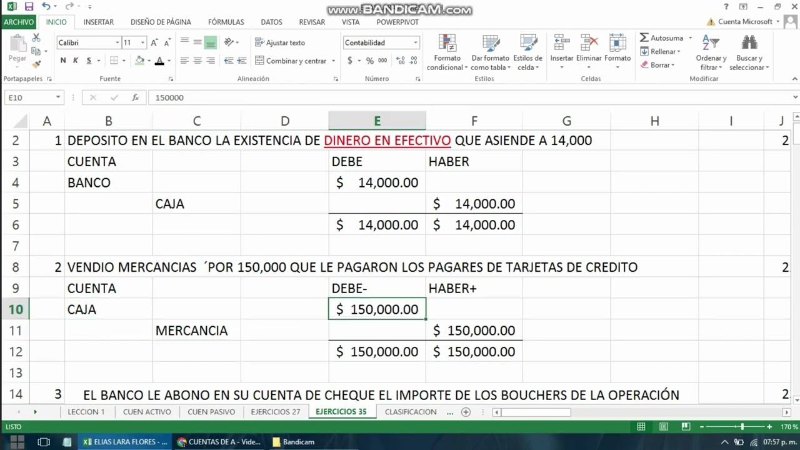Viewport: 800px width, 450px height.
Task: Decrease decimal places icon
Action: pos(414,61)
